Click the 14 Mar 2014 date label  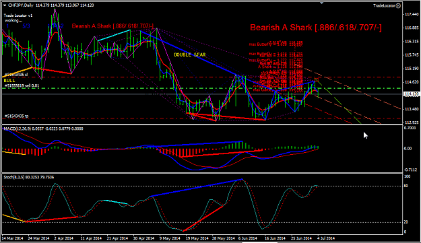(12, 238)
